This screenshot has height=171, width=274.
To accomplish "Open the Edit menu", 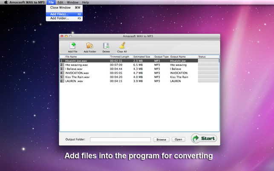I will click(x=60, y=2).
